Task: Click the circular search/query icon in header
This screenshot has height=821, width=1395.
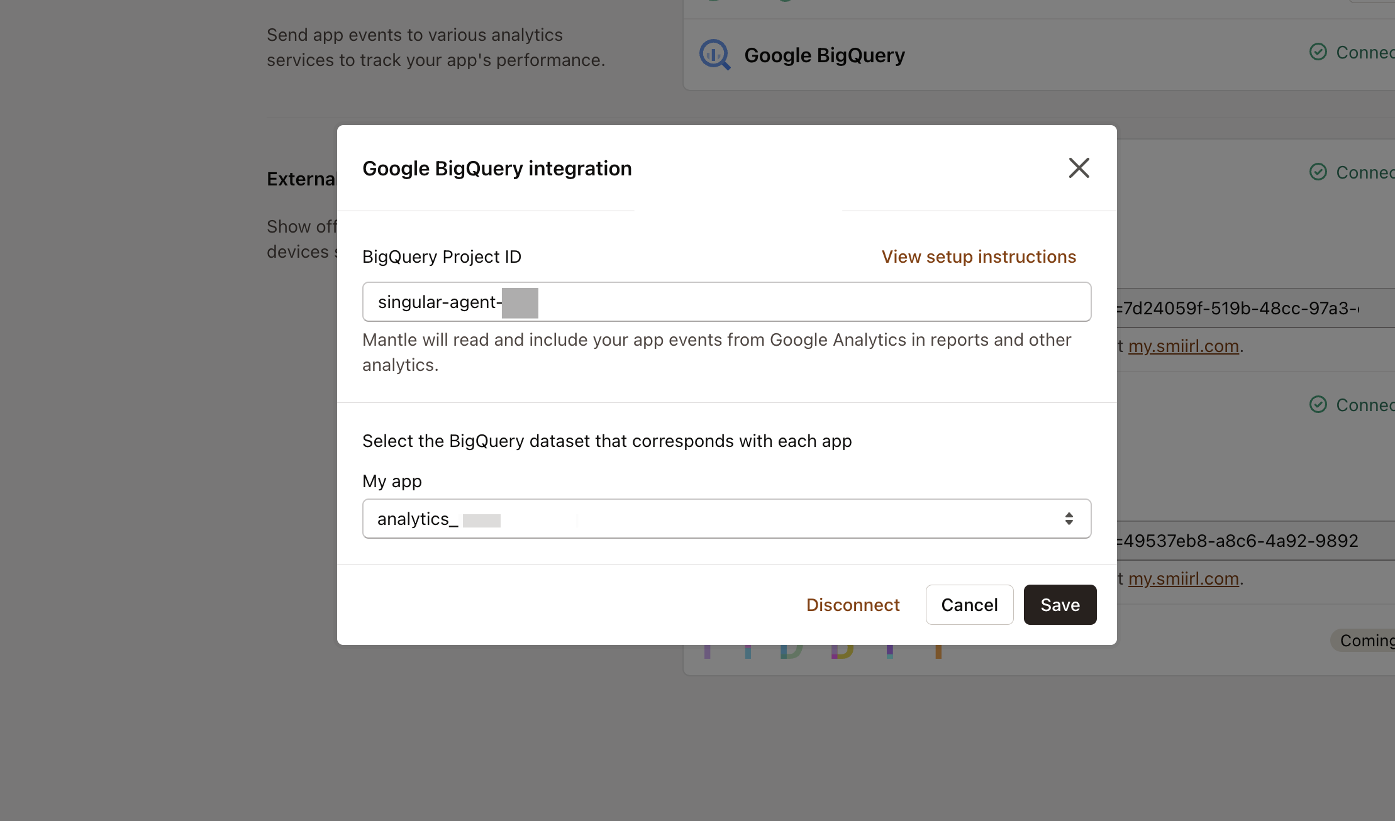Action: [714, 55]
